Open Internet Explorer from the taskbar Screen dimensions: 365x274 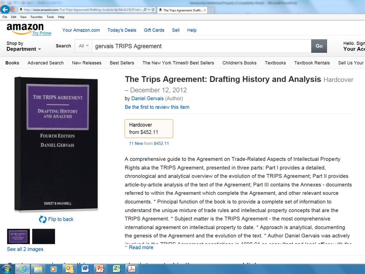point(23,269)
